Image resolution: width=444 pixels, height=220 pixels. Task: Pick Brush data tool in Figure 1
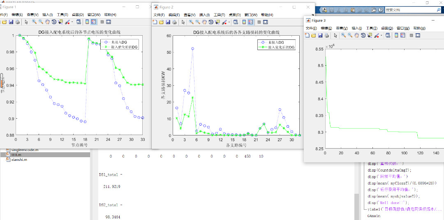[x=67, y=22]
